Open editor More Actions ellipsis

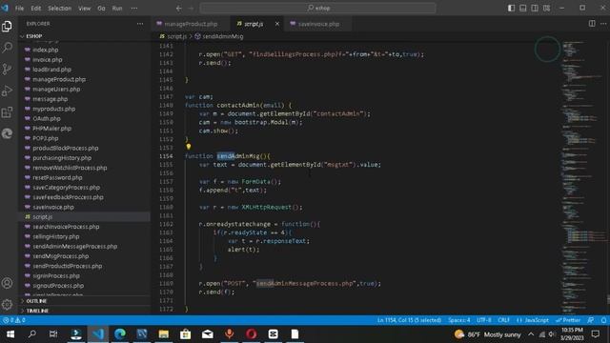coord(603,23)
